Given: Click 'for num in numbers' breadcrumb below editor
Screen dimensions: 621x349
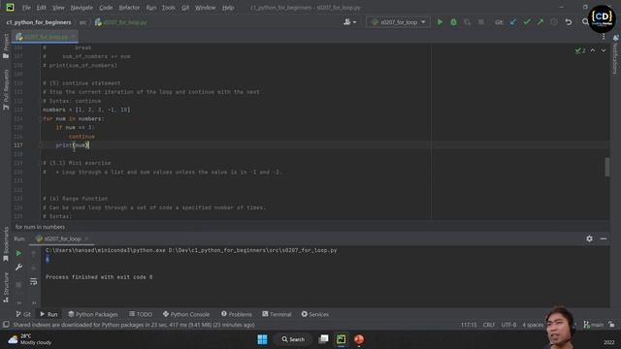Looking at the screenshot, I should tap(40, 227).
